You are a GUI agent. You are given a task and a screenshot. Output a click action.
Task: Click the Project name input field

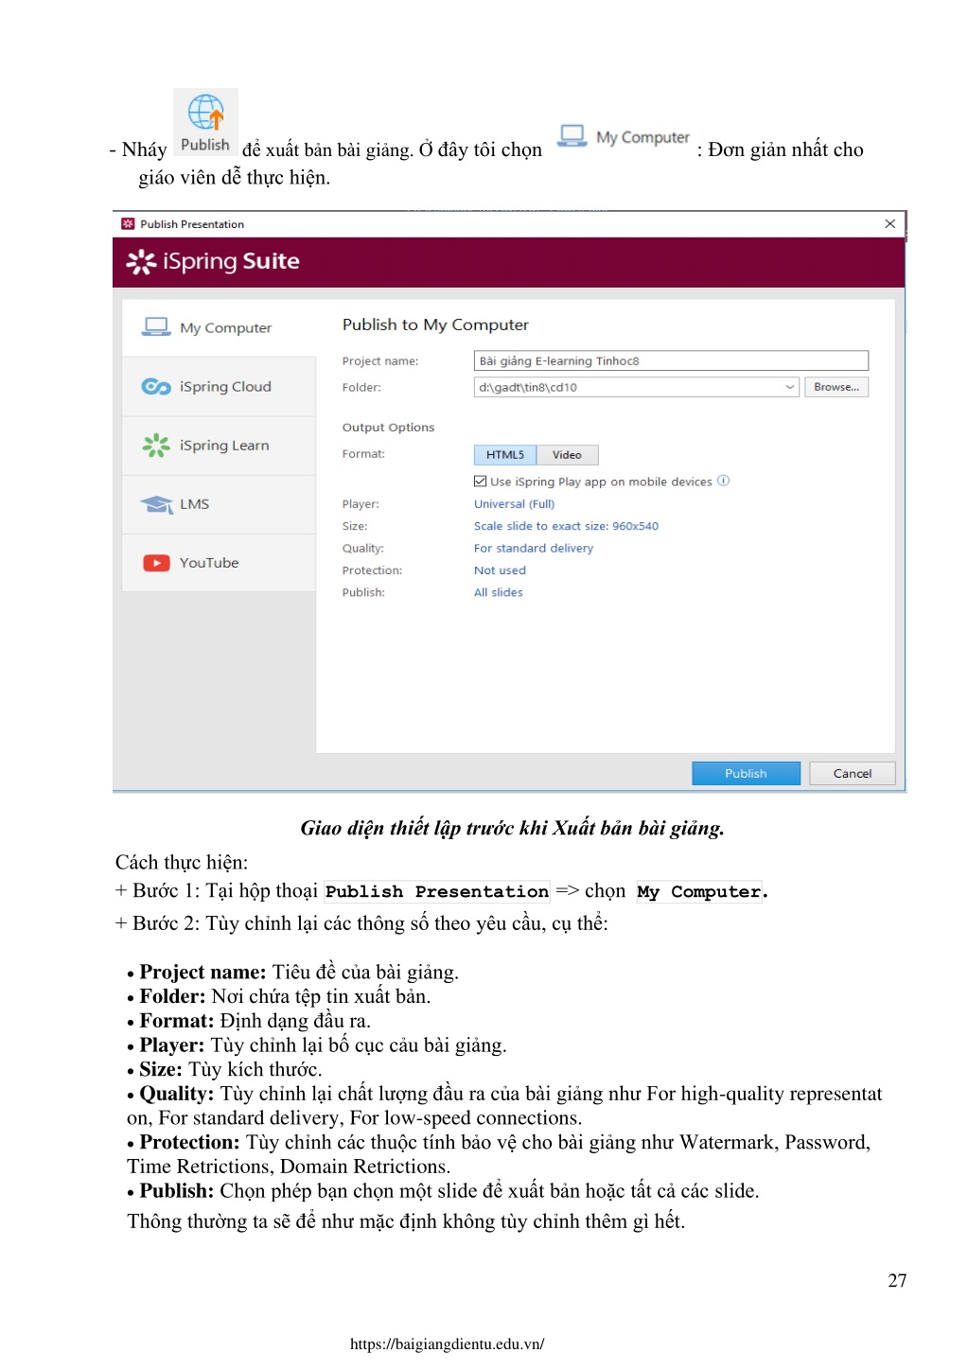tap(671, 360)
